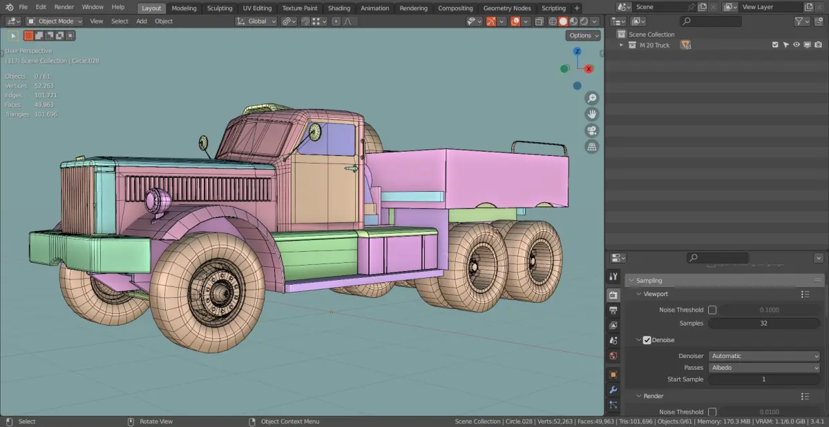This screenshot has width=829, height=427.
Task: Uncheck M 20 Truck exclude checkbox
Action: [775, 45]
